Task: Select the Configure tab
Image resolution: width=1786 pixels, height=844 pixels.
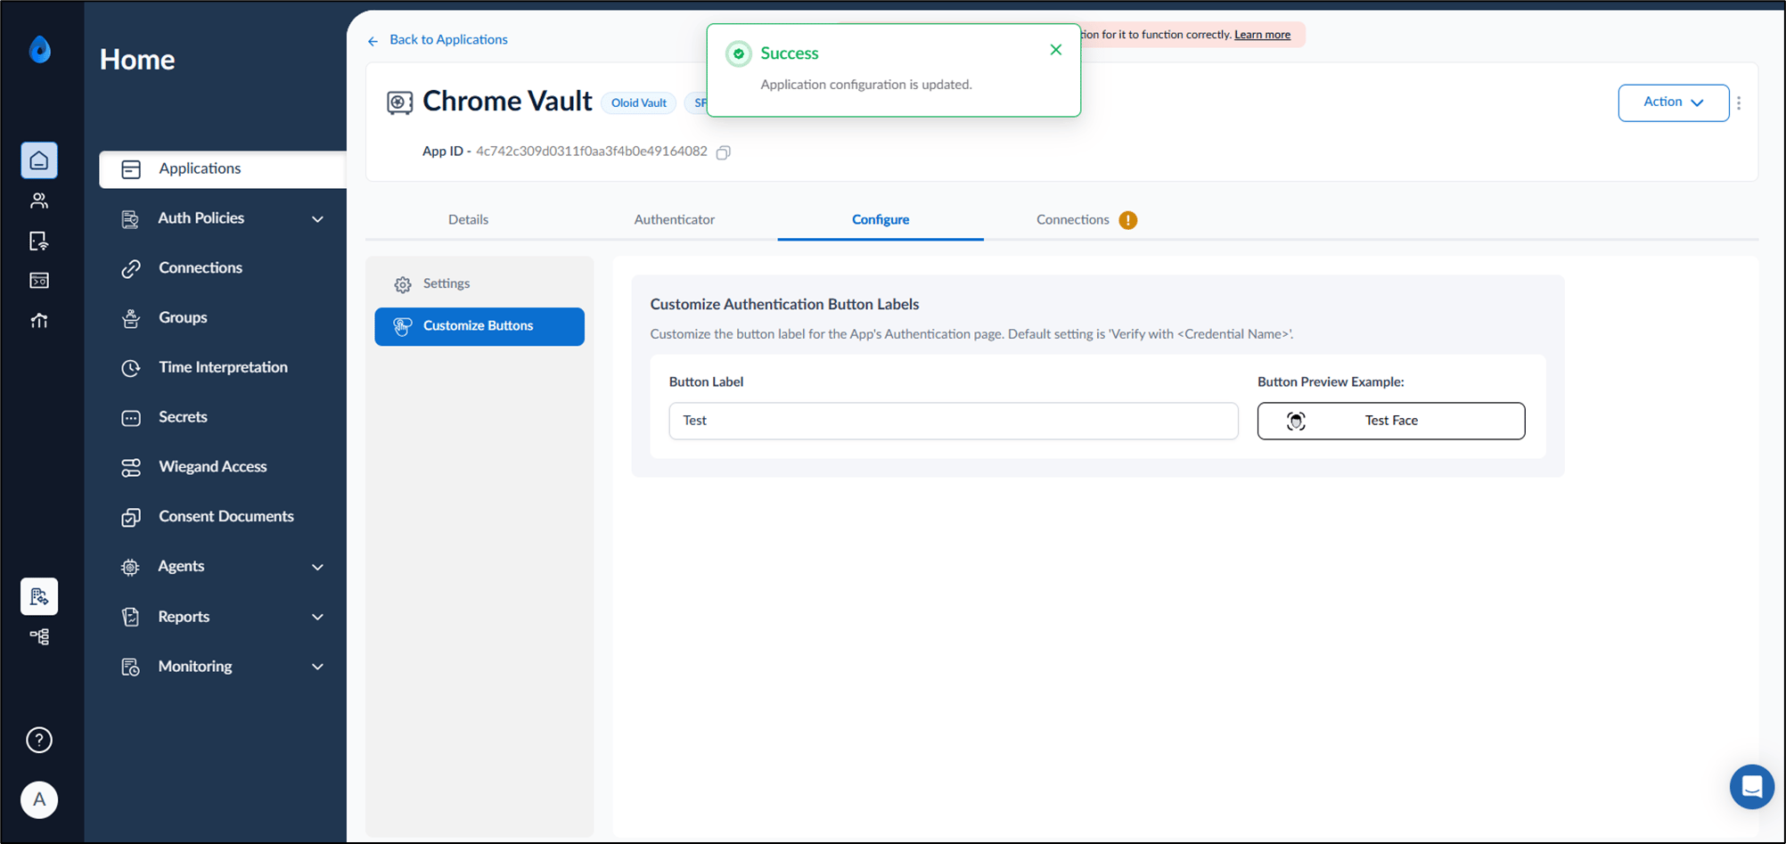Action: (x=881, y=219)
